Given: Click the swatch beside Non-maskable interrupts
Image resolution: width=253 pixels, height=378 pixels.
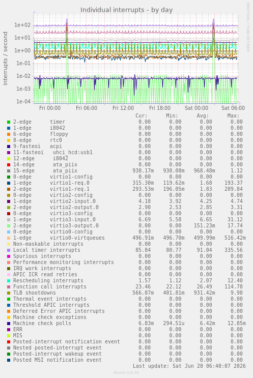Looking at the screenshot, I should [x=9, y=244].
